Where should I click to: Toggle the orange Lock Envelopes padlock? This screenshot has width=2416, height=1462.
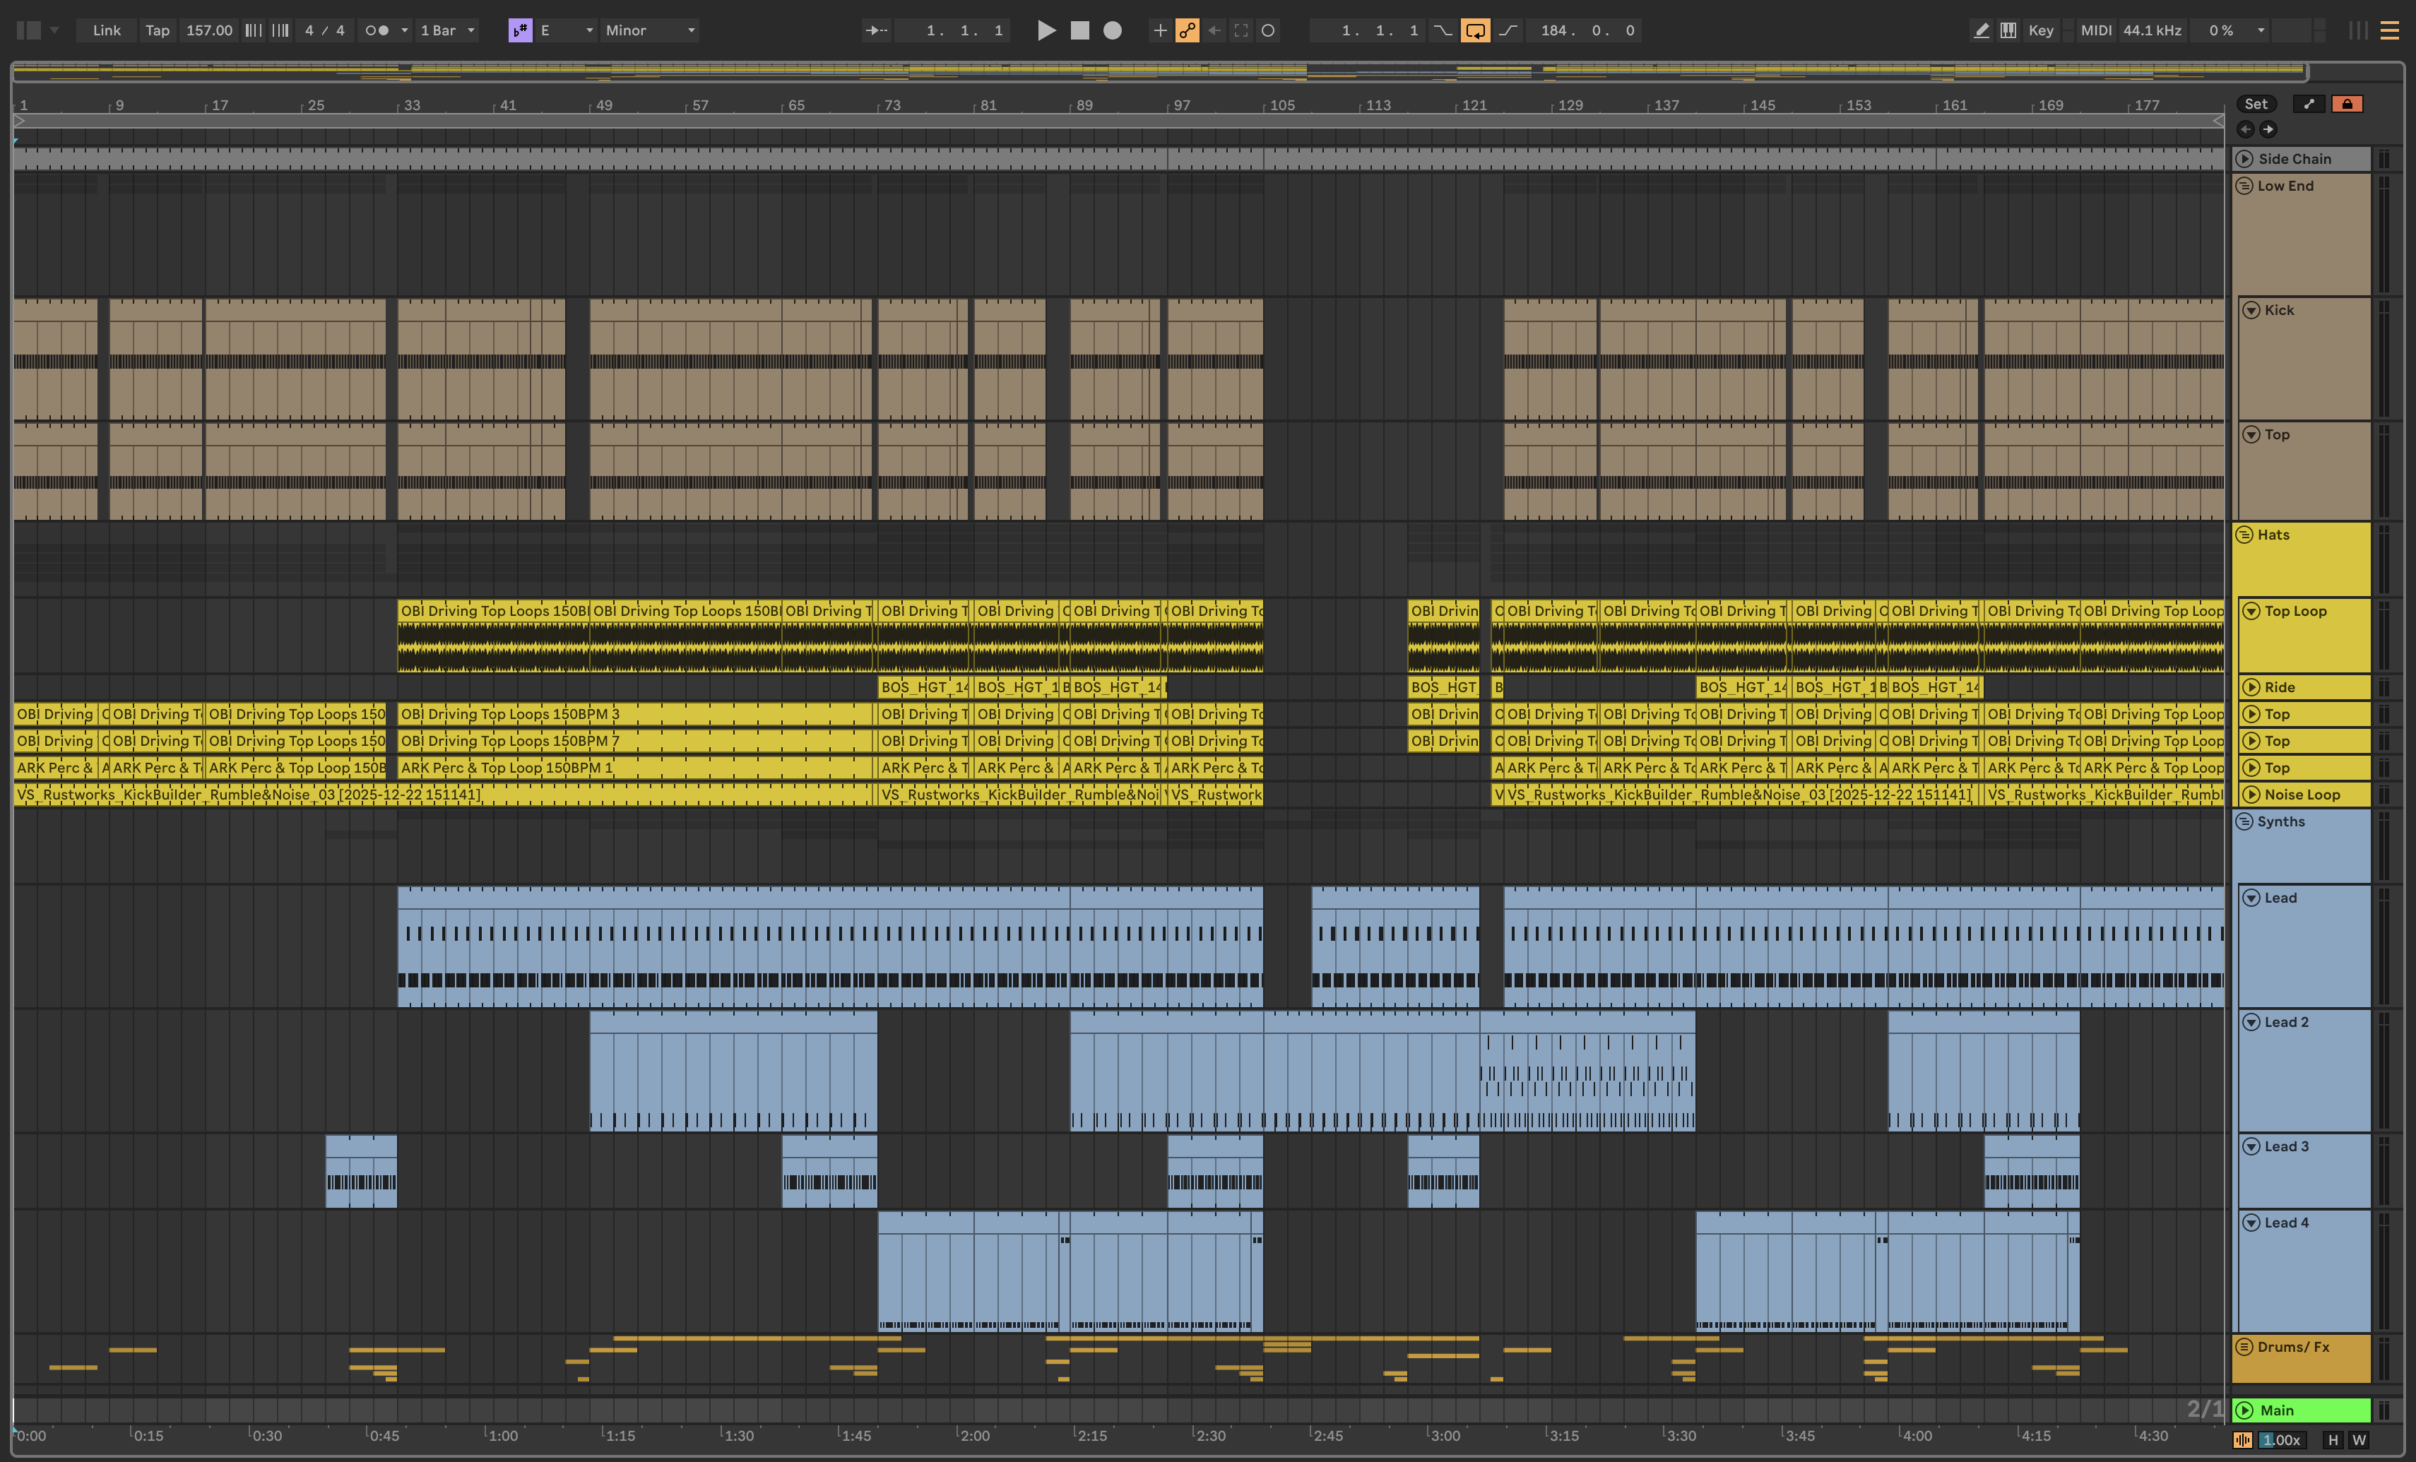point(2346,104)
